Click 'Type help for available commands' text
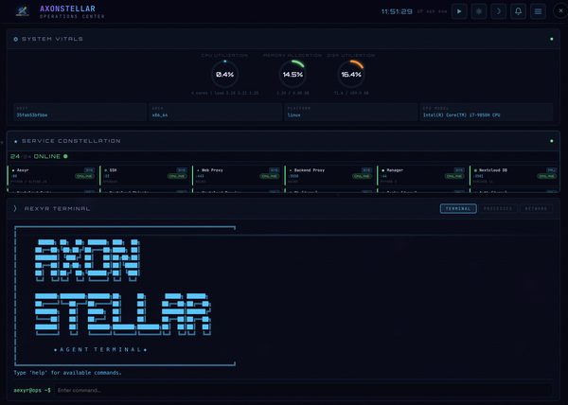Image resolution: width=568 pixels, height=405 pixels. coord(68,373)
